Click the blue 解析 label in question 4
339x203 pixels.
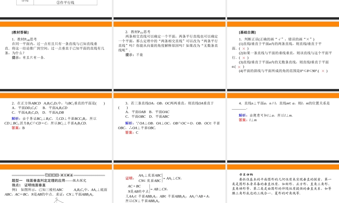tap(243, 115)
